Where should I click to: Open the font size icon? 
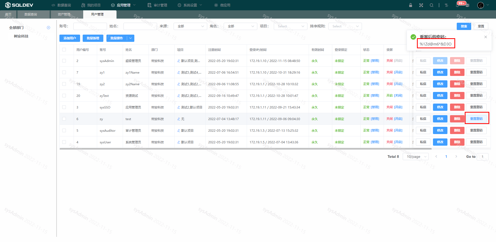(446, 5)
